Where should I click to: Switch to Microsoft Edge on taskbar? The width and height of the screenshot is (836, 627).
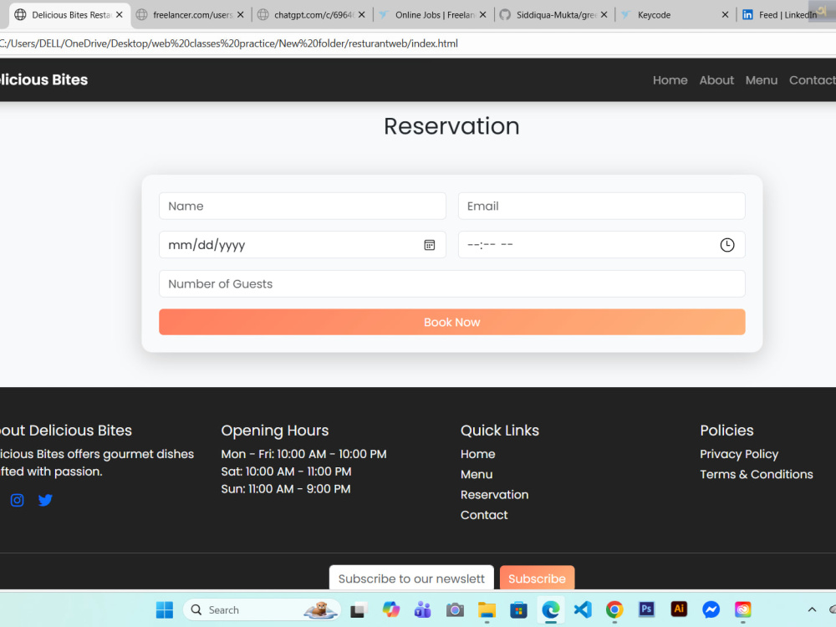[x=551, y=609]
